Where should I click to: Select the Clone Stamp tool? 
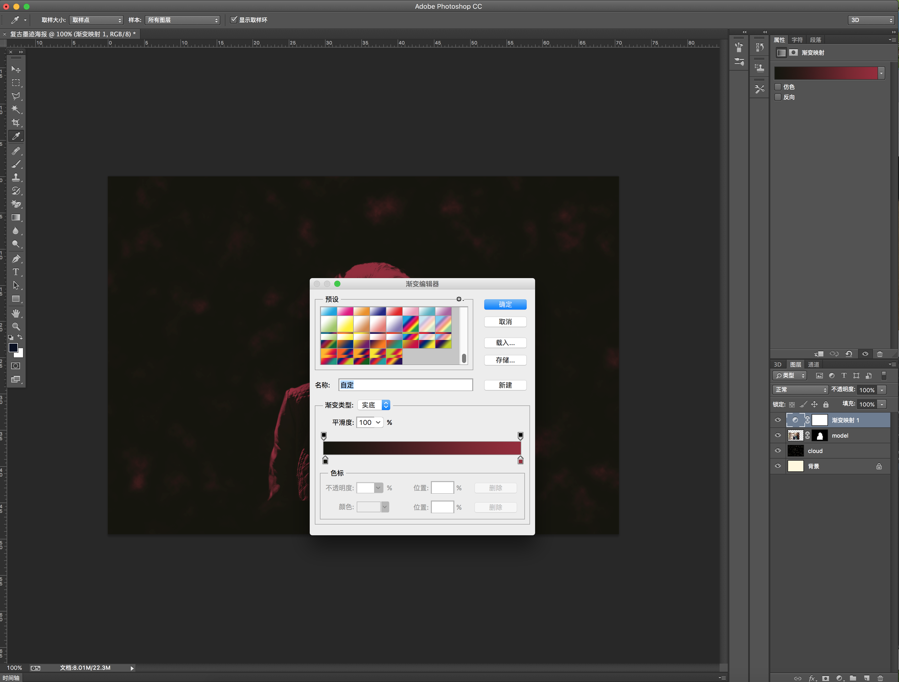click(15, 177)
